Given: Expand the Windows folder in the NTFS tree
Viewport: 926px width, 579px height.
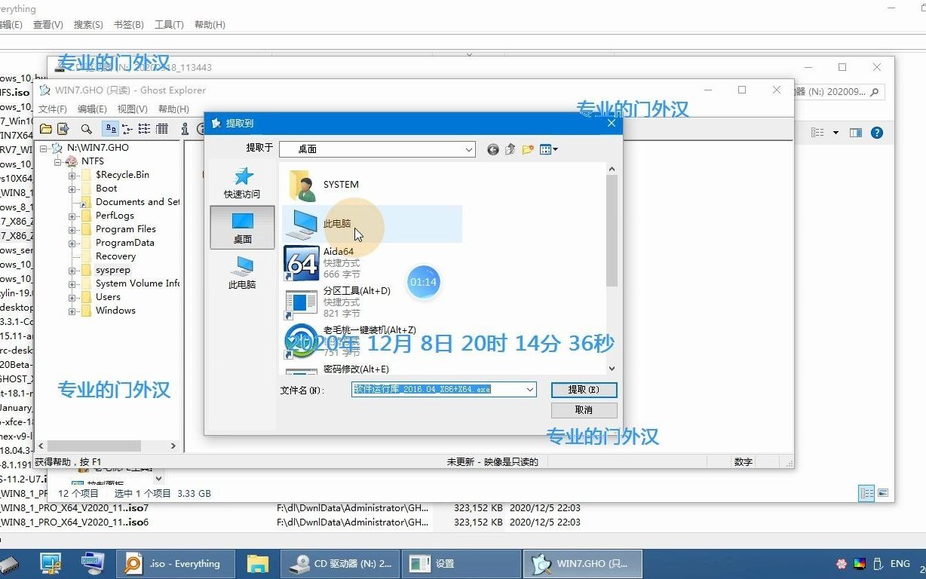Looking at the screenshot, I should (74, 310).
